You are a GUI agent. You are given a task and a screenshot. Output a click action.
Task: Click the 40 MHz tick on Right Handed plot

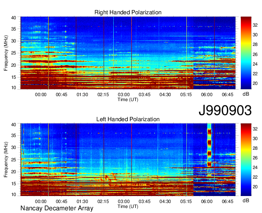pyautogui.click(x=14, y=18)
